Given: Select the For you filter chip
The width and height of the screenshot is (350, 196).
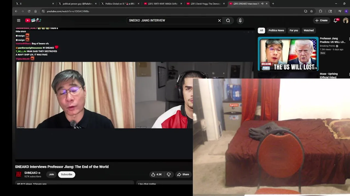Looking at the screenshot, I should [294, 30].
